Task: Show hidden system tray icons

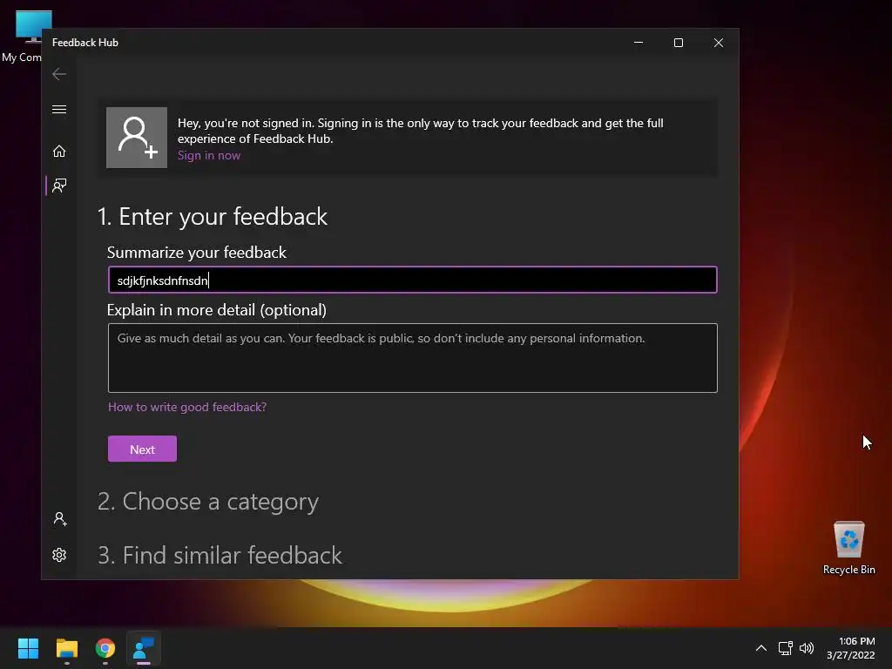Action: [761, 648]
